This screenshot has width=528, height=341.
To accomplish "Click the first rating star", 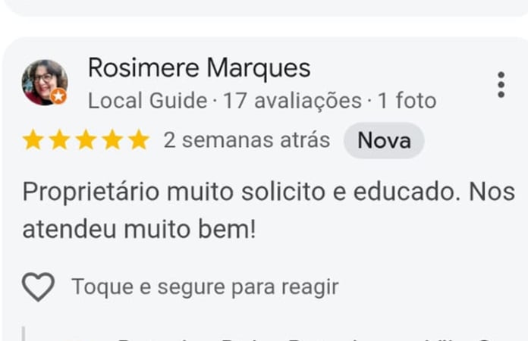I will tap(33, 140).
